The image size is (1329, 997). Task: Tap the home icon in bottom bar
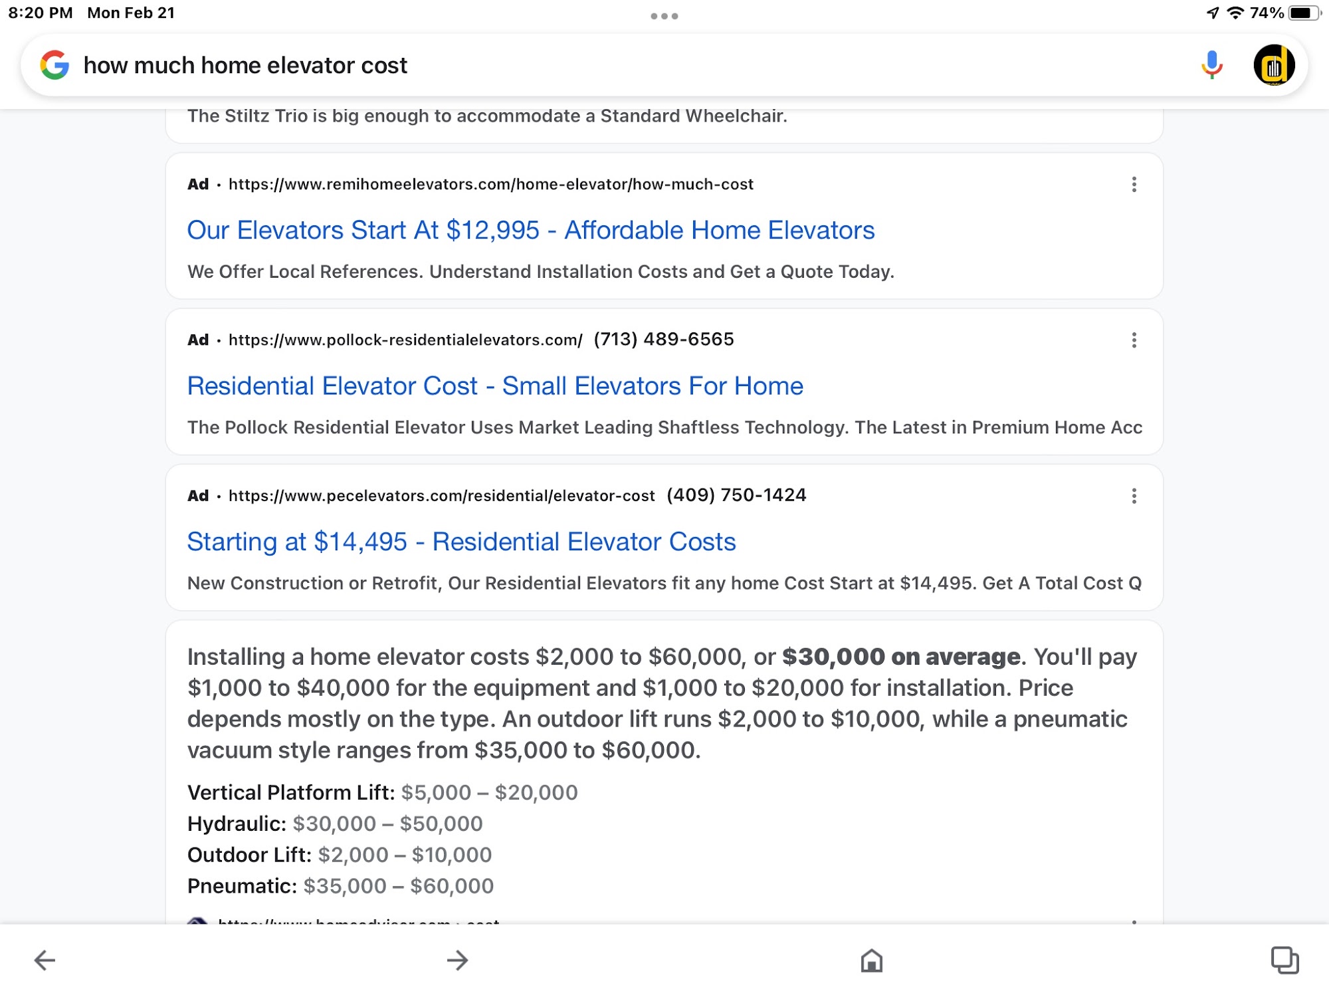coord(871,960)
